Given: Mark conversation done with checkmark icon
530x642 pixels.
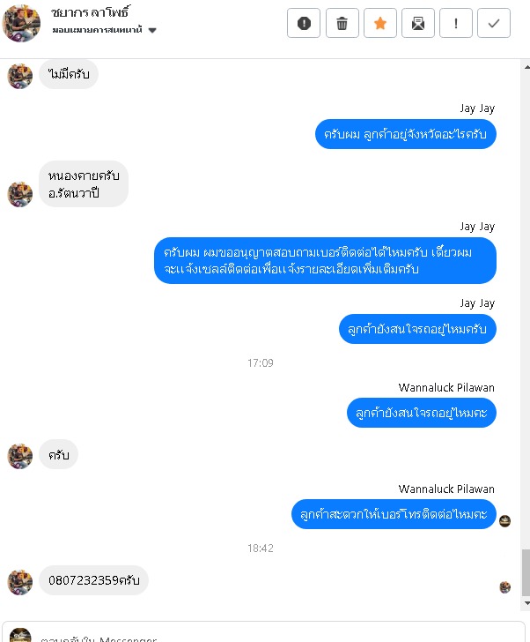Looking at the screenshot, I should pyautogui.click(x=494, y=23).
